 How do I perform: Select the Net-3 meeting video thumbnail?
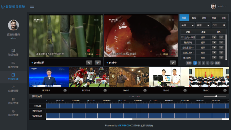click(209, 77)
